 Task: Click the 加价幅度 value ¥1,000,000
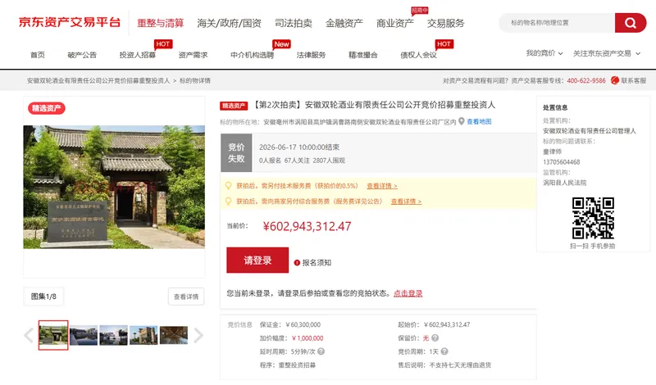307,337
